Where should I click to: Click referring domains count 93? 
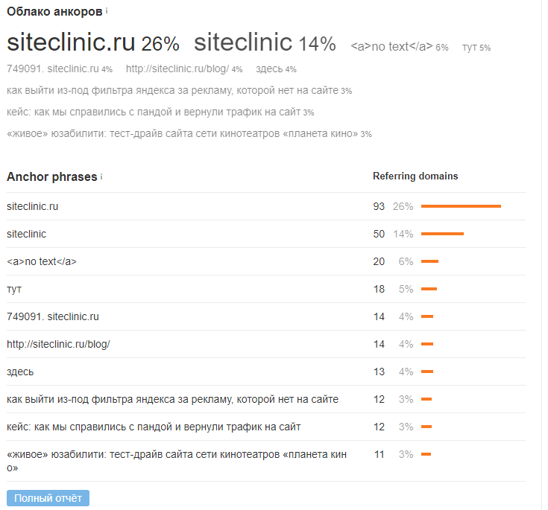(379, 206)
